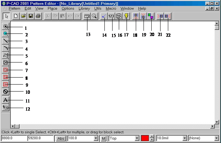This screenshot has height=143, width=221.
Task: Click the pattern save-arrows-up icon
Action: (x=136, y=16)
